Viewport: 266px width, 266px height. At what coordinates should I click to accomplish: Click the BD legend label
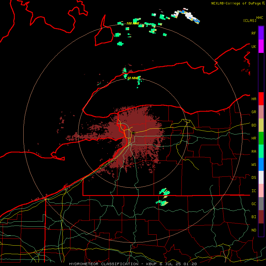254,125
